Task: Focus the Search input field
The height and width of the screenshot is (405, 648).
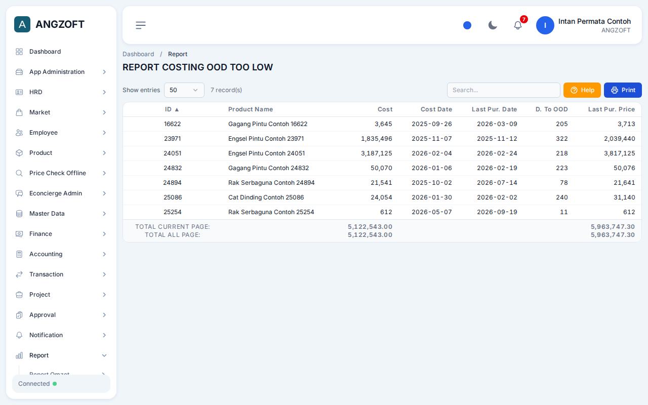Action: [504, 90]
